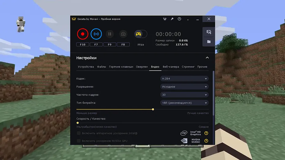285x160 pixels.
Task: Click the key activation icon
Action: tap(172, 19)
